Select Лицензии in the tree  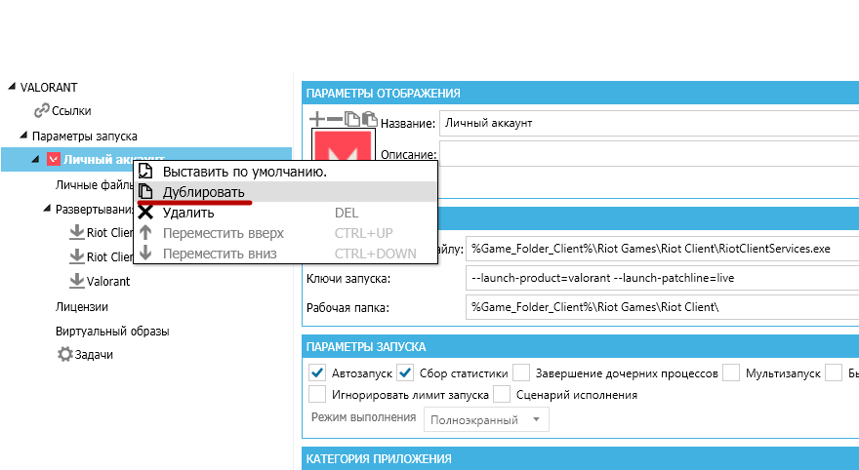(82, 306)
